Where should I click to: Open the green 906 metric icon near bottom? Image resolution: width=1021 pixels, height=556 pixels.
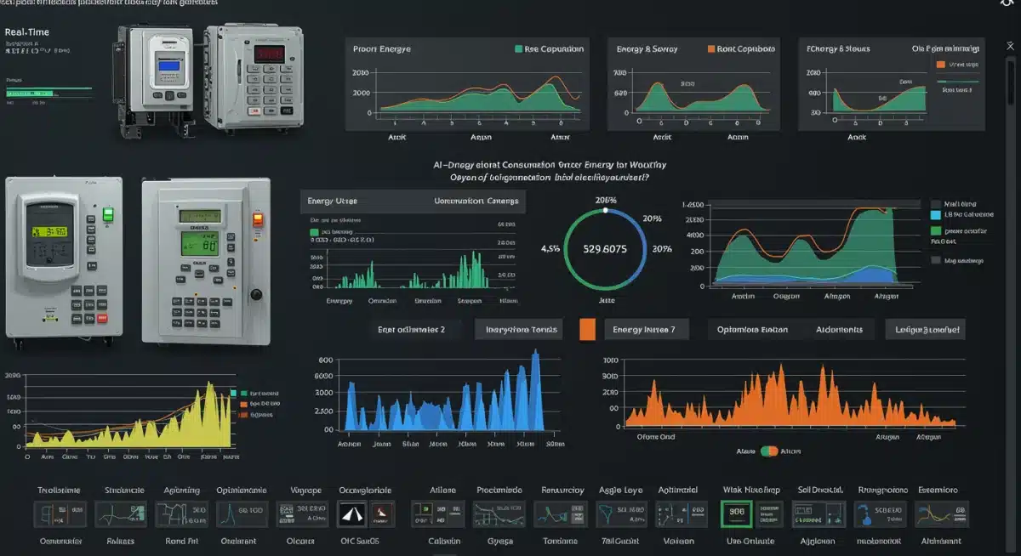(x=736, y=512)
